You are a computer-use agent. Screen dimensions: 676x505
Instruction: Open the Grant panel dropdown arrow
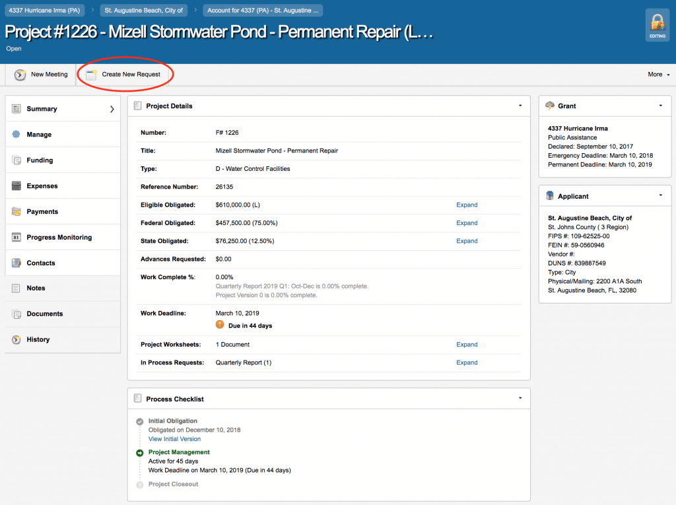tap(660, 106)
